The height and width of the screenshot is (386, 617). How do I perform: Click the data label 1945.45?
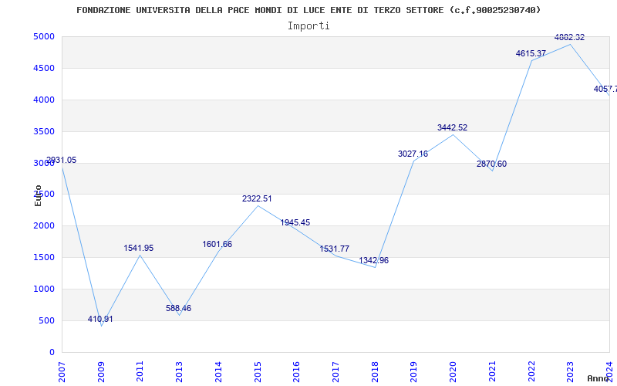(295, 222)
